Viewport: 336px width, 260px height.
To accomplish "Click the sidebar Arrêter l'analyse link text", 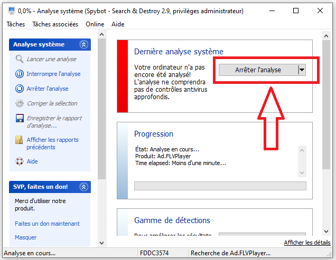I will (48, 89).
